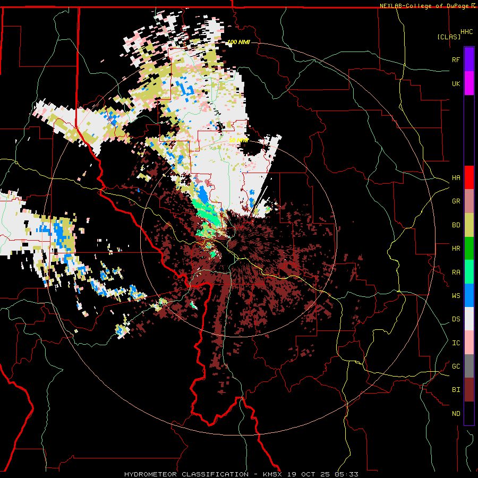478x478 pixels.
Task: Click the KMSX station identifier
Action: 272,474
